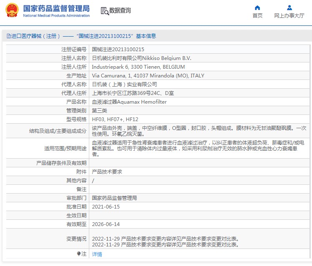312x266 pixels.
Task: Open the 首页 link
Action: click(x=257, y=16)
